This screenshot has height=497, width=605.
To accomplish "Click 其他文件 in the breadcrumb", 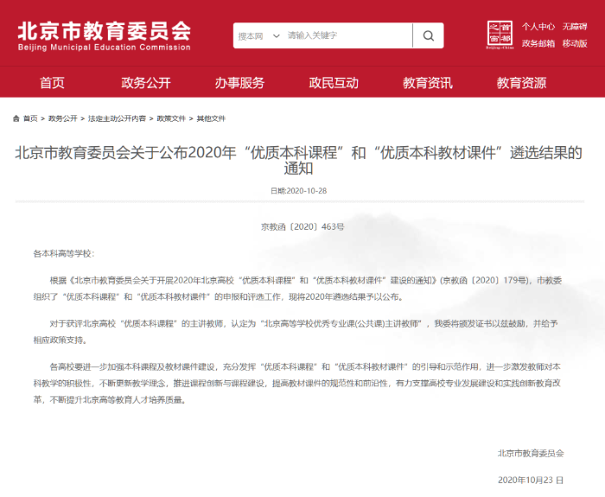I will [x=211, y=118].
